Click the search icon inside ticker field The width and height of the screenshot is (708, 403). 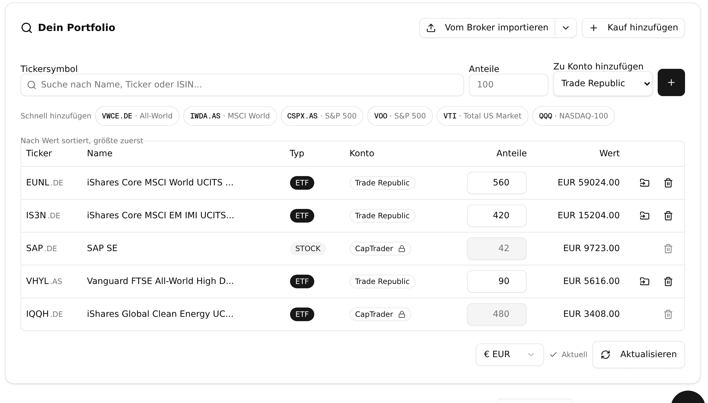tap(32, 85)
